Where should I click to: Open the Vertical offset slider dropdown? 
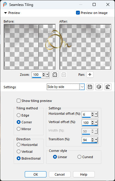(x=96, y=123)
